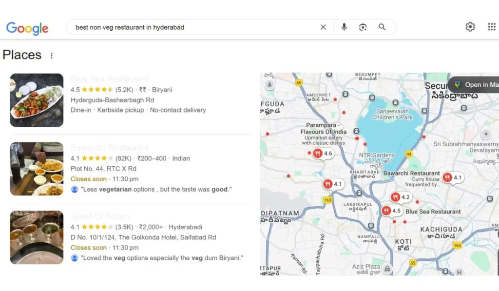
Task: Click the magnifying glass search button
Action: pos(382,27)
